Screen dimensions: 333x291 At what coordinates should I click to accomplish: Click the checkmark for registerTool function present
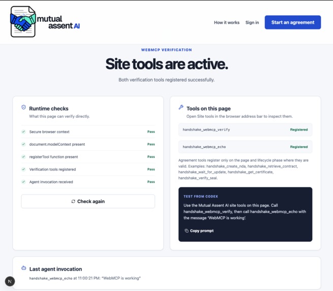pyautogui.click(x=23, y=157)
